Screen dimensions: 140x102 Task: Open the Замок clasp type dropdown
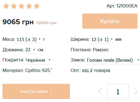click(x=113, y=60)
